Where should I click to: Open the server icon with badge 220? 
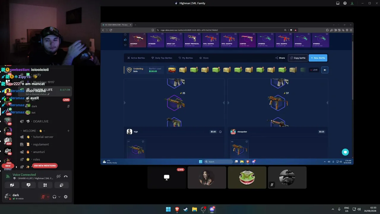pyautogui.click(x=8, y=141)
